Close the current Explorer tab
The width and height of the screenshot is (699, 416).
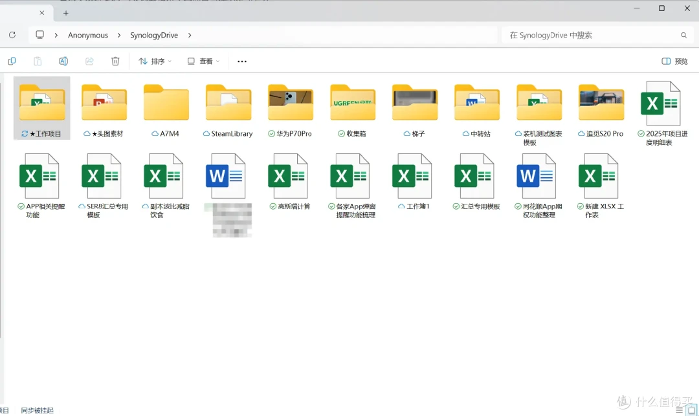coord(42,13)
